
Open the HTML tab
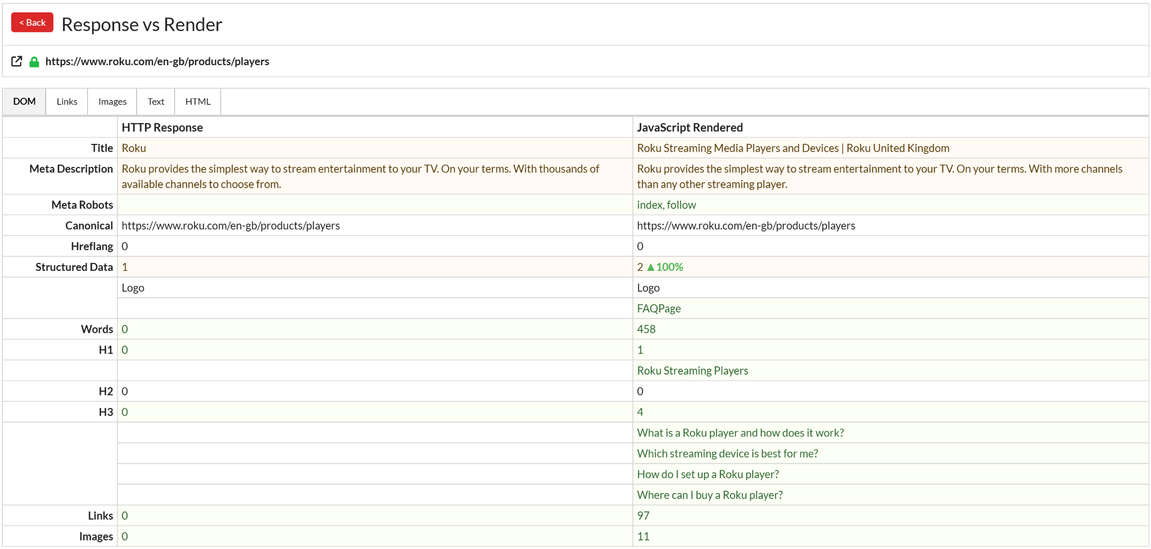point(198,102)
